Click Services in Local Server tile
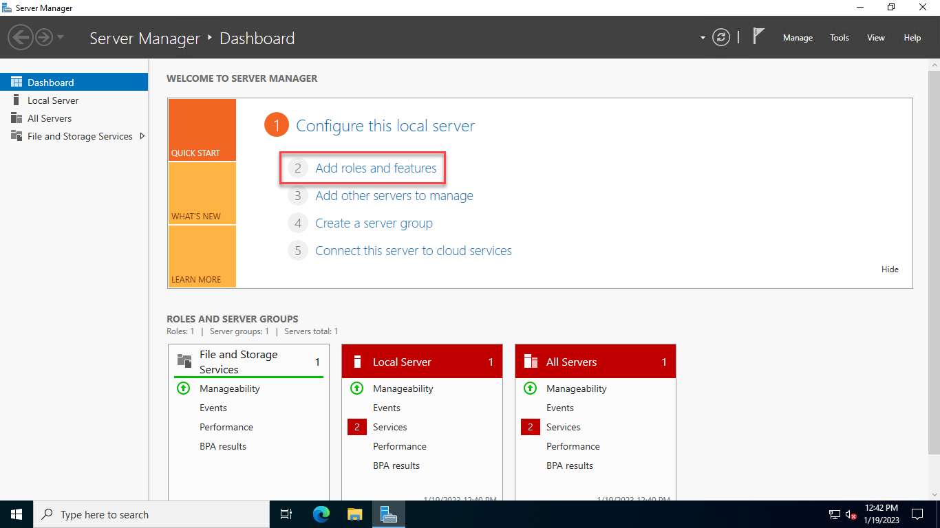This screenshot has height=528, width=940. (390, 427)
